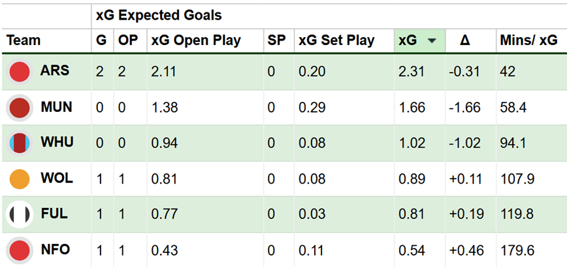Click the Arsenal team crest icon
The height and width of the screenshot is (270, 569).
(20, 71)
